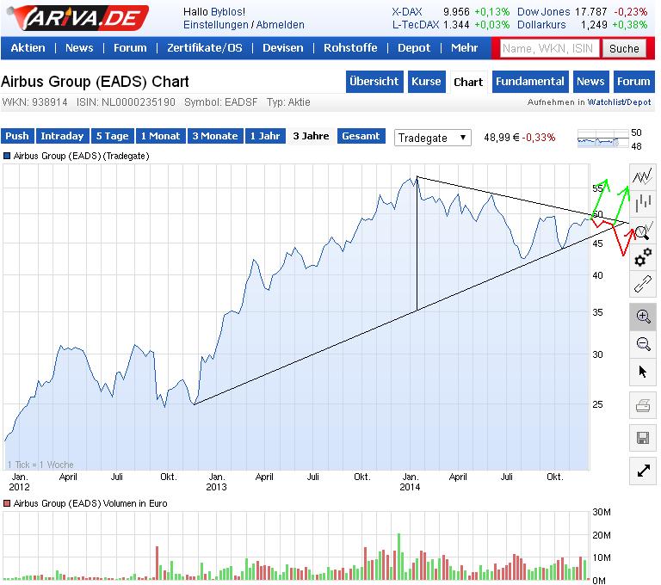Click the Abmelden link
661x585 pixels.
281,25
